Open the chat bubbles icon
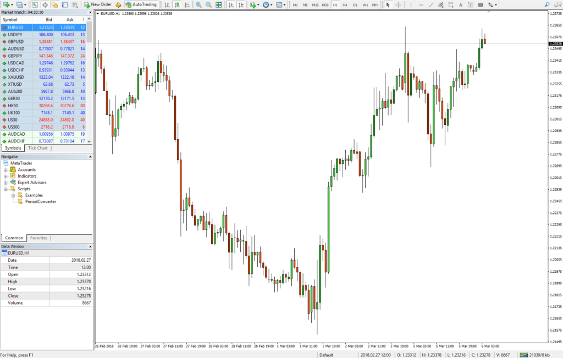This screenshot has height=358, width=563. point(558,4)
